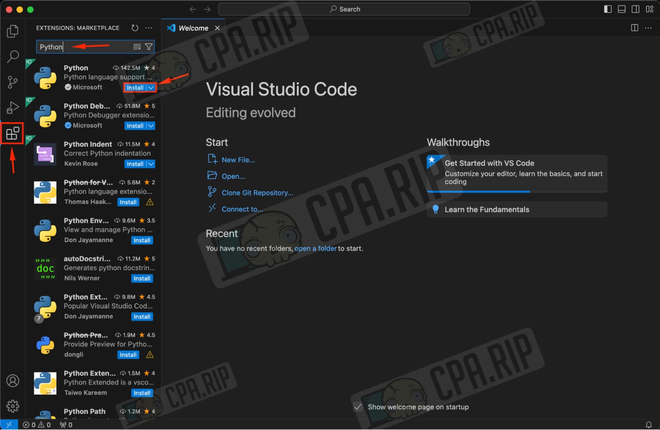
Task: Click Don Jayamanne under Python Extension Pack
Action: coord(88,316)
